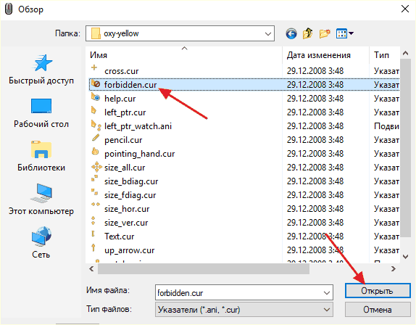Expand the Имя файла dropdown arrow

coord(327,293)
